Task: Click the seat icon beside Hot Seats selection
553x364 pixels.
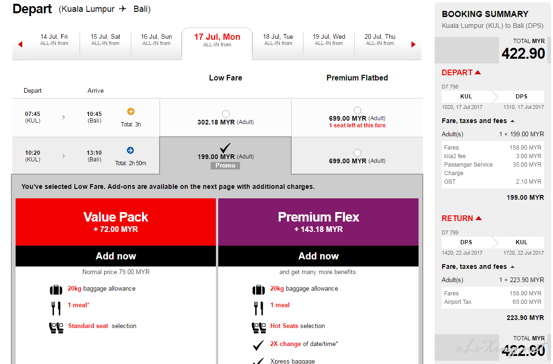Action: coord(259,328)
